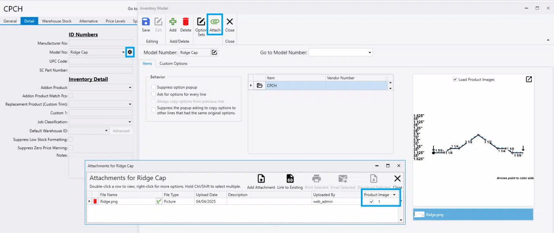This screenshot has width=554, height=233.
Task: Pop out the product image preview
Action: [529, 79]
